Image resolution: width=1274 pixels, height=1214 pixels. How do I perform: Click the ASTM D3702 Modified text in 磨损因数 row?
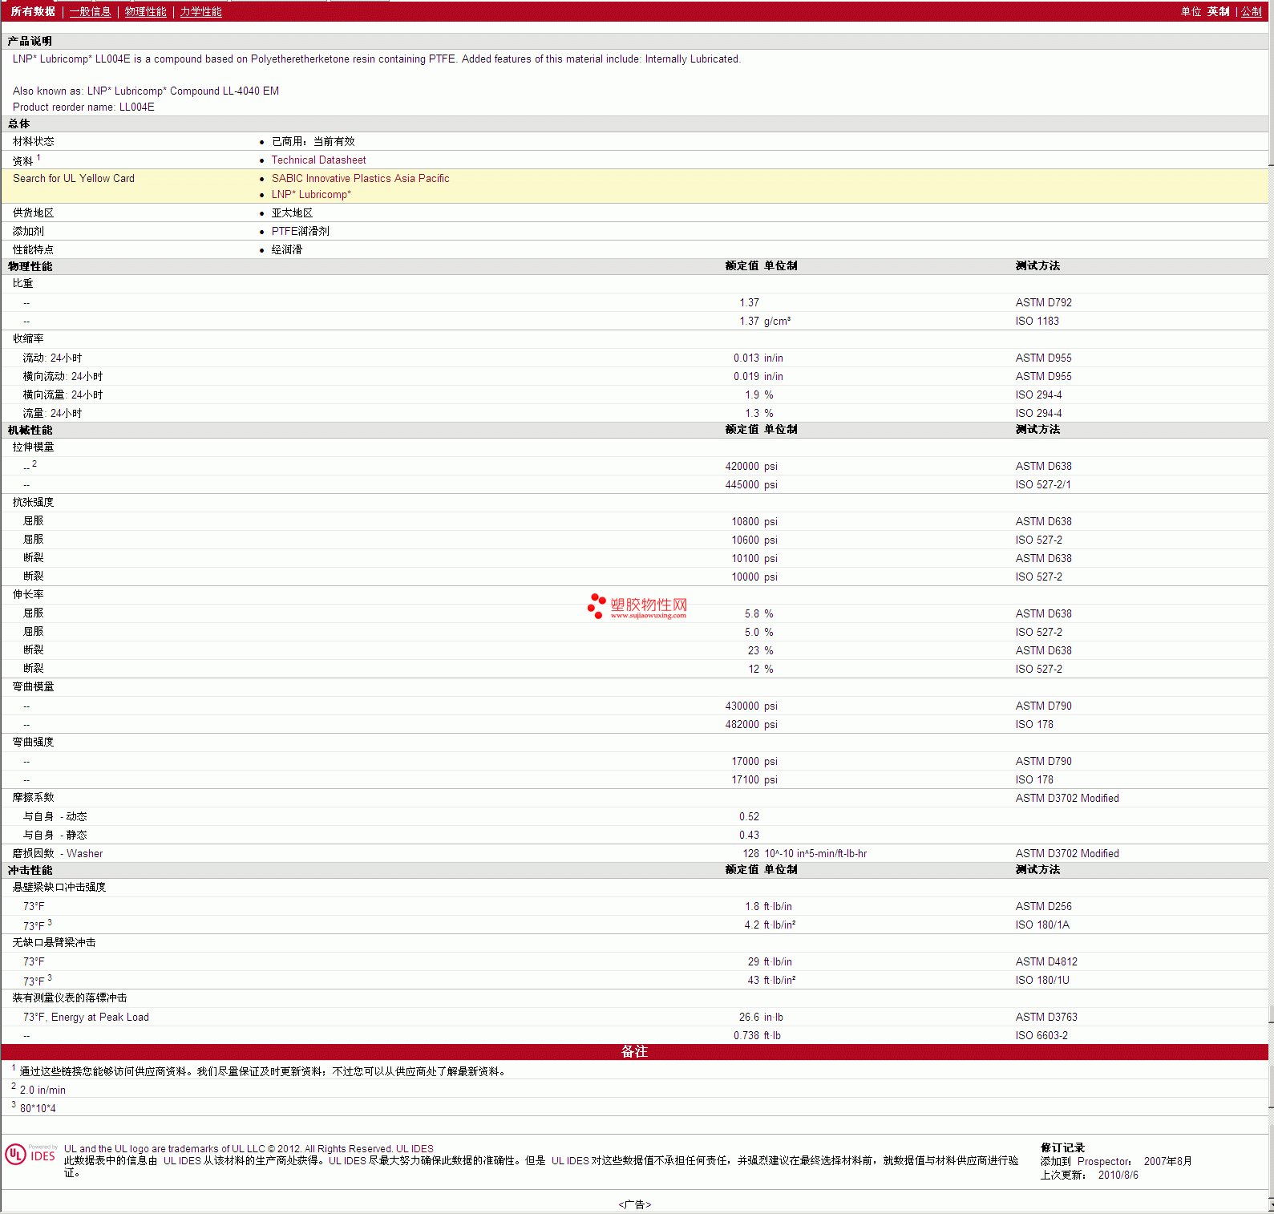tap(1066, 854)
